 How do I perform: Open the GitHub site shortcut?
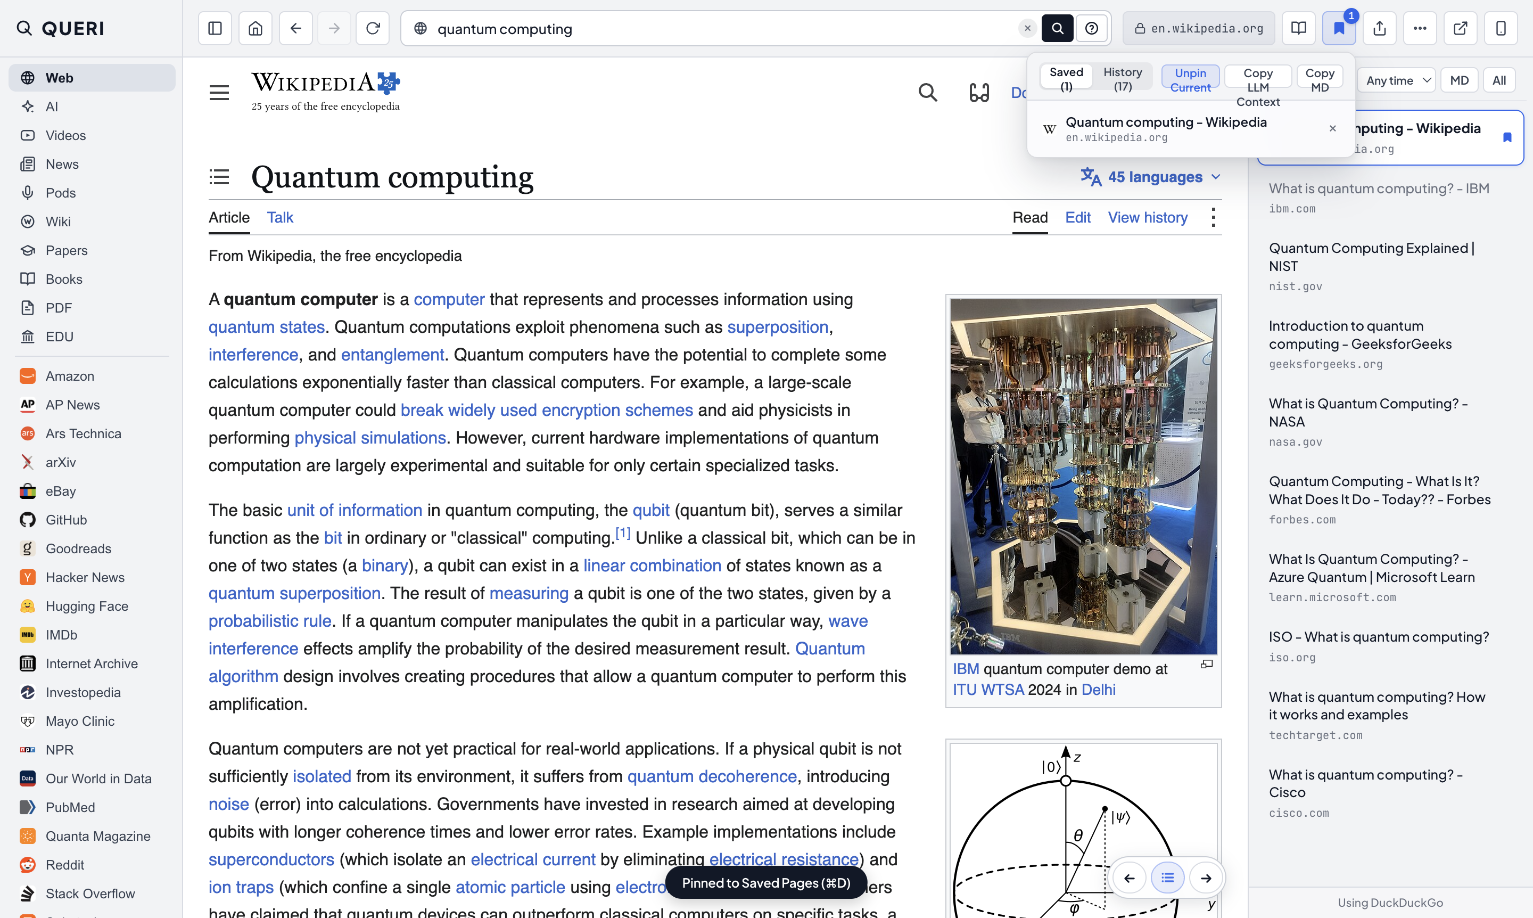click(92, 520)
